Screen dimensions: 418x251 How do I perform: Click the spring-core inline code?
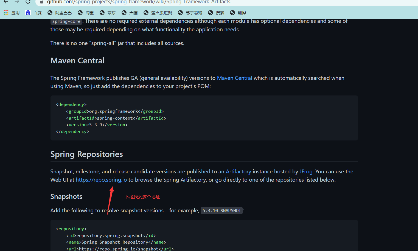[x=66, y=21]
